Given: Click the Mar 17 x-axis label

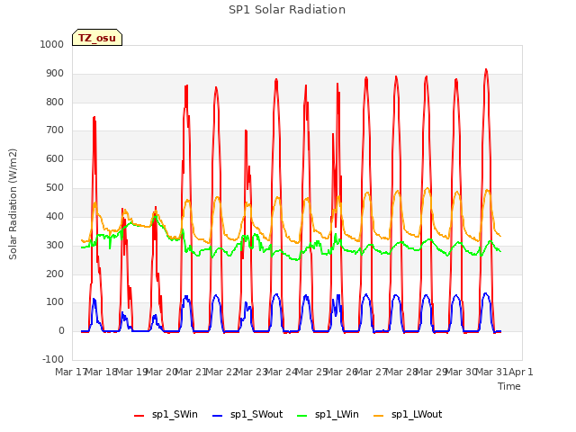Looking at the screenshot, I should [x=71, y=372].
